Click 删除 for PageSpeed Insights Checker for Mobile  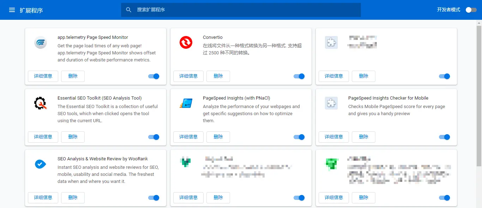363,137
